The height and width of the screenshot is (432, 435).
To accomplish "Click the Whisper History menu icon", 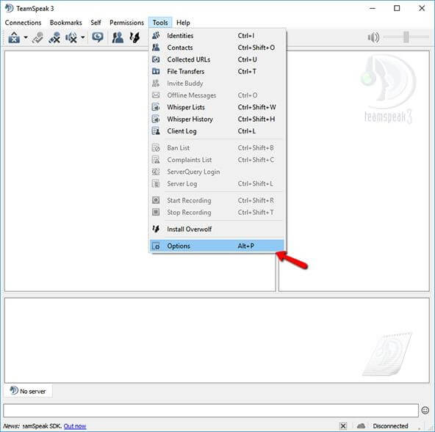I will pyautogui.click(x=156, y=119).
